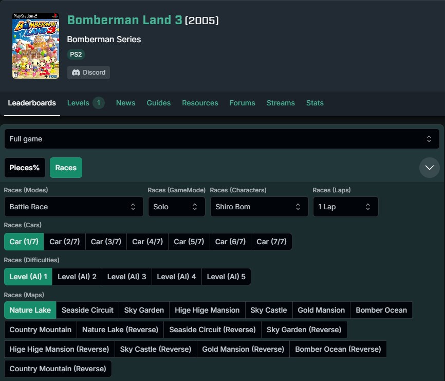Open the Stats tab
The image size is (445, 381).
tap(314, 103)
